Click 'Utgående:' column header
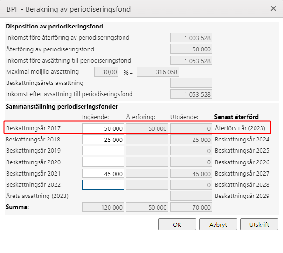283x253 pixels. tap(184, 117)
